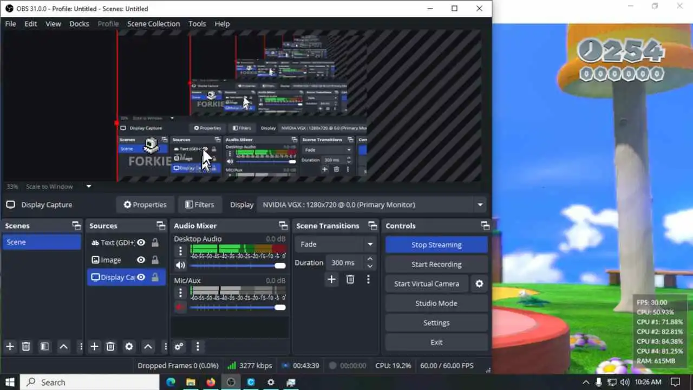Pop out the Scenes dock icon
The height and width of the screenshot is (390, 693).
tap(76, 226)
